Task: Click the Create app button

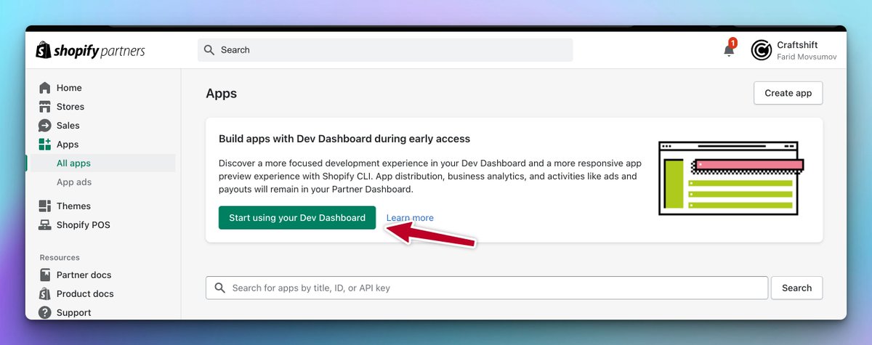Action: 788,93
